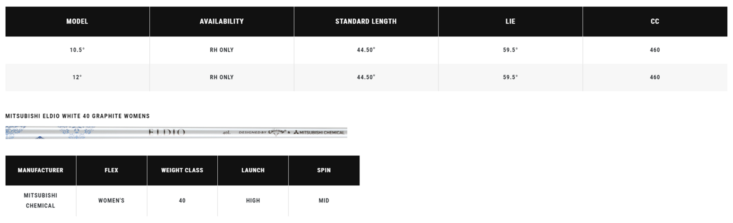Select the 10.5° model cell
Viewport: 733px width, 223px height.
point(77,50)
